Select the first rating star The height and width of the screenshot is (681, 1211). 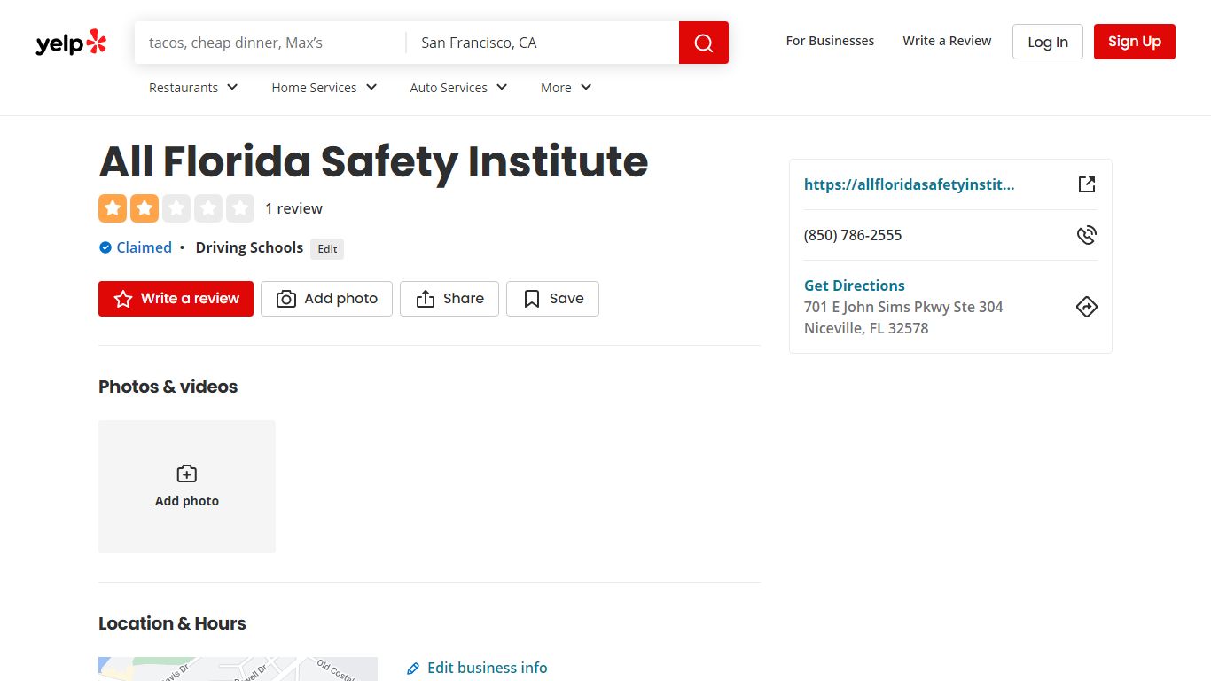(x=113, y=208)
